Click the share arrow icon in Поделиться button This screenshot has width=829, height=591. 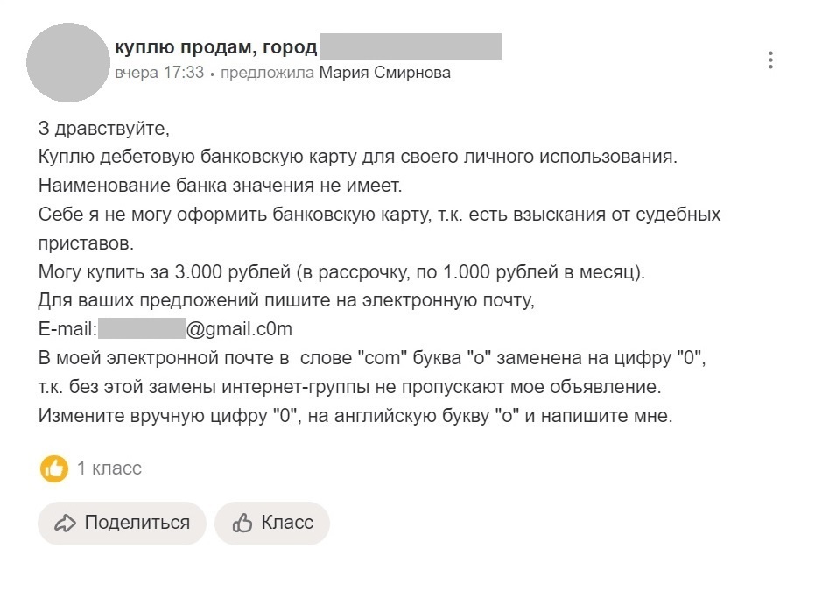coord(64,523)
